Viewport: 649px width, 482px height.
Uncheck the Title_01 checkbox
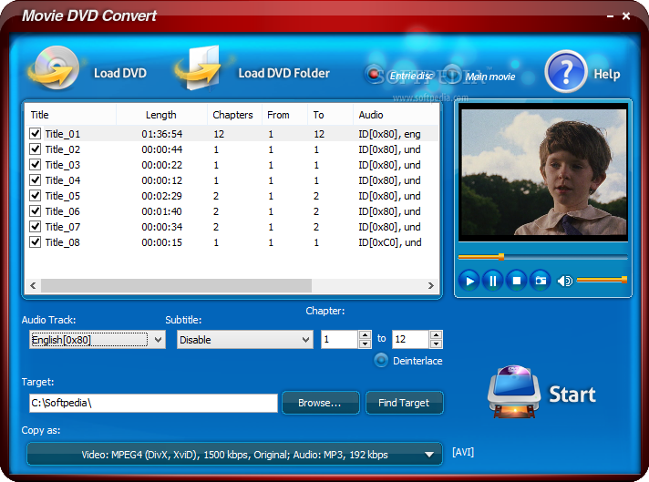click(x=36, y=134)
